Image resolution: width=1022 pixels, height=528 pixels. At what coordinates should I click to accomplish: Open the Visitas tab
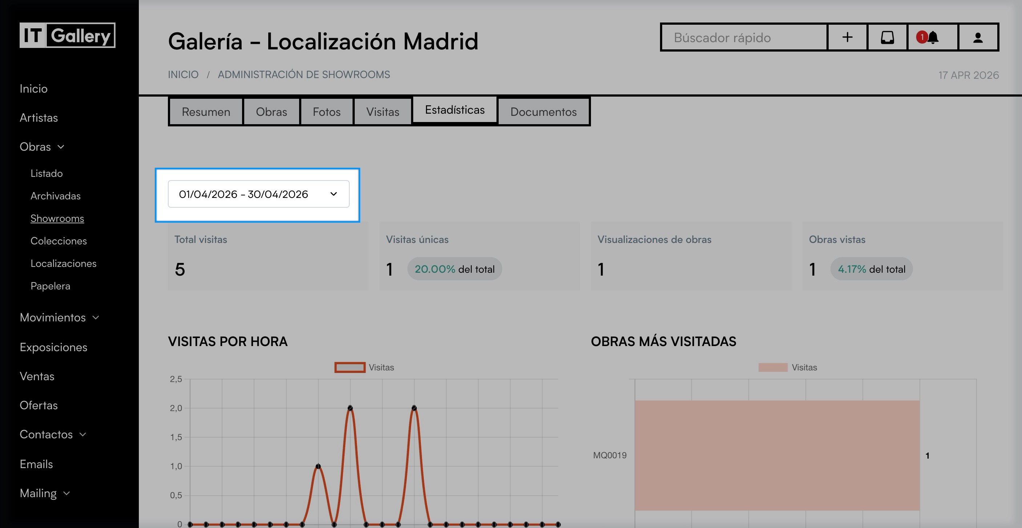pyautogui.click(x=382, y=112)
